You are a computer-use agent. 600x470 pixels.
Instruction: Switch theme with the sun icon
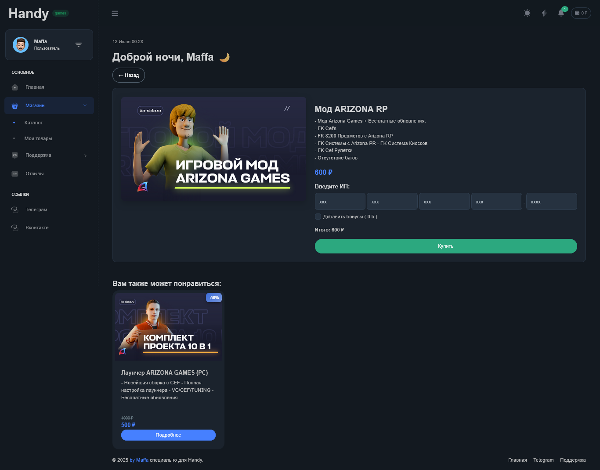[527, 13]
